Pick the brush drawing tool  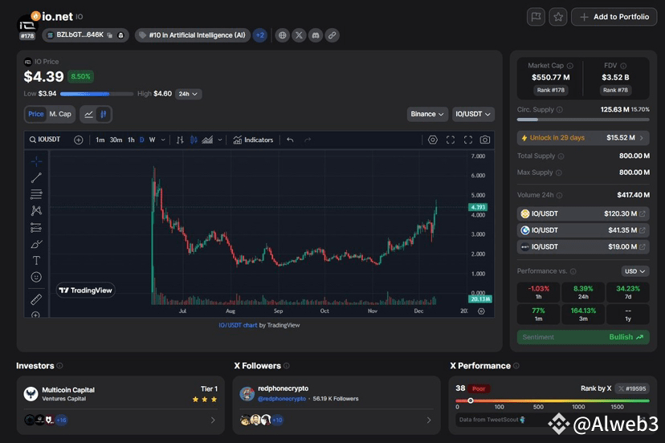point(36,244)
